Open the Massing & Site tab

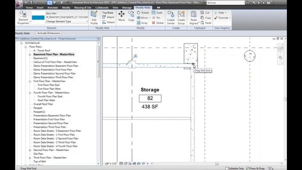83,8
